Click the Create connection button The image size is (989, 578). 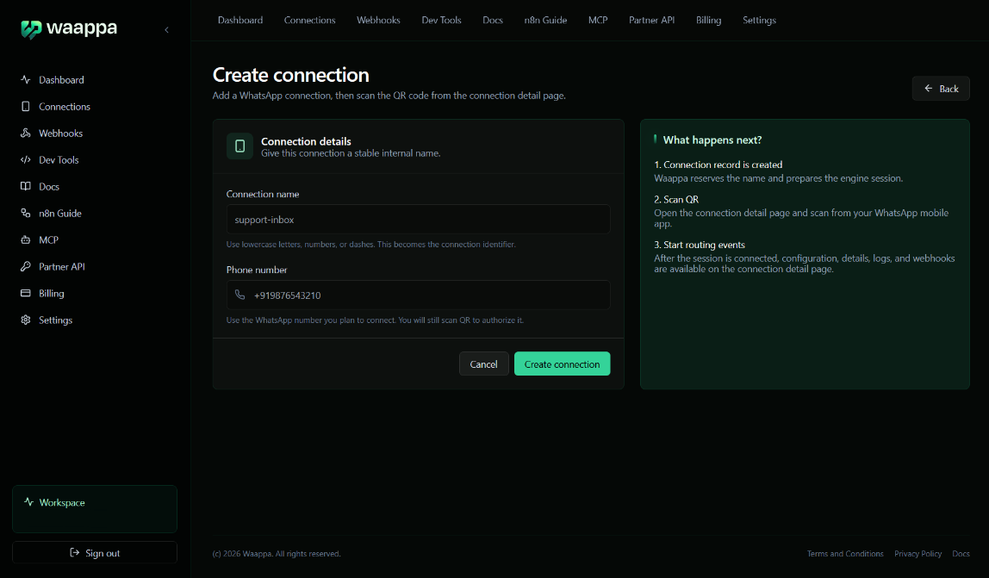click(562, 364)
